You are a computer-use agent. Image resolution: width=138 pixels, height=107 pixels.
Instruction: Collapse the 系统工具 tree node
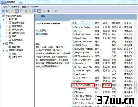4,19
